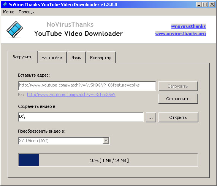Maximize the downloader window
This screenshot has width=217, height=186.
tap(205, 5)
